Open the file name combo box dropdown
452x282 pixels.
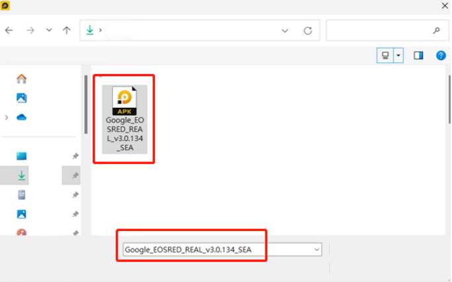tap(317, 250)
